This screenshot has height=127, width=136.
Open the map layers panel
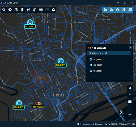(16, 10)
